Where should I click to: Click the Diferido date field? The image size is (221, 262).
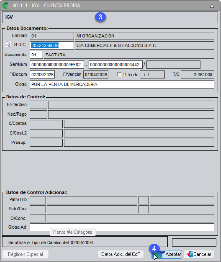pos(152,75)
